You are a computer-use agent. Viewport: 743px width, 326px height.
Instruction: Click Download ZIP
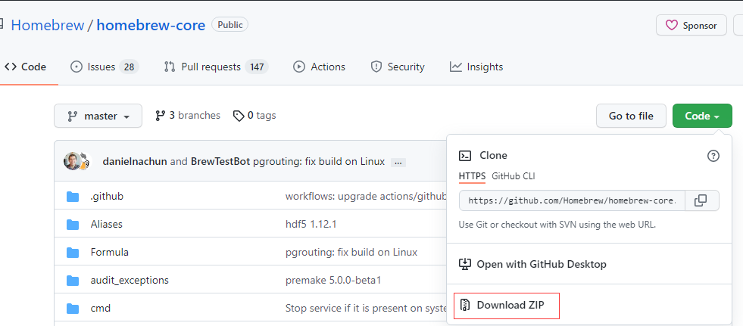tap(505, 306)
